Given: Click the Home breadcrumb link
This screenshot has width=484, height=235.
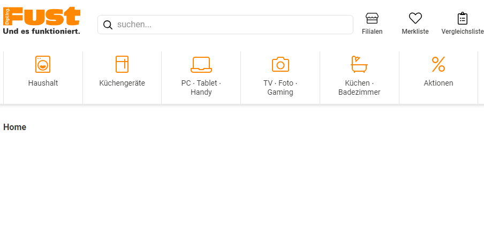Looking at the screenshot, I should coord(15,127).
